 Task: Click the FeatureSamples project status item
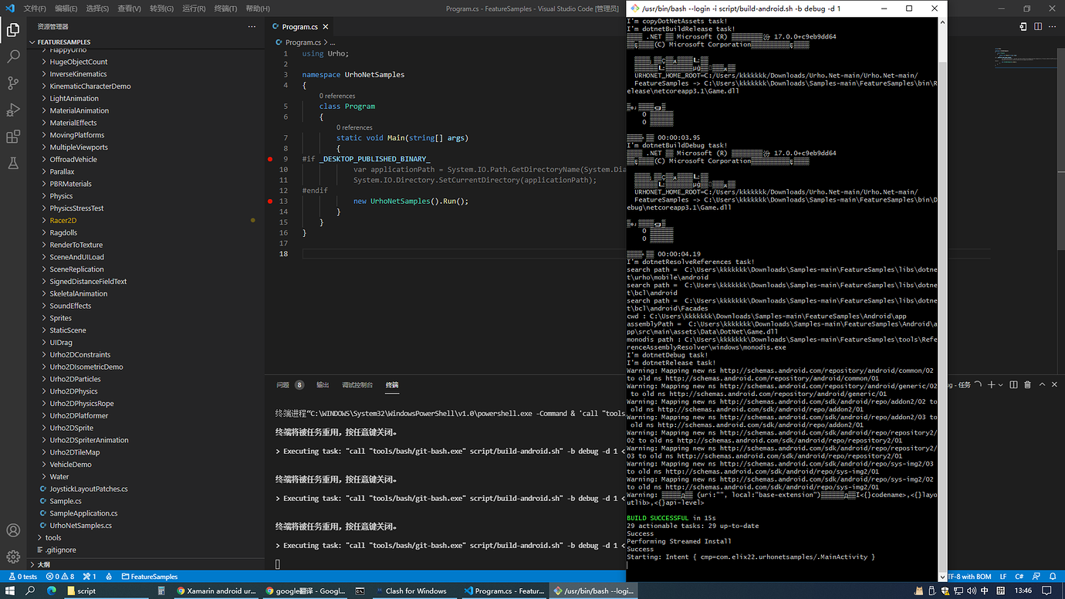click(149, 577)
